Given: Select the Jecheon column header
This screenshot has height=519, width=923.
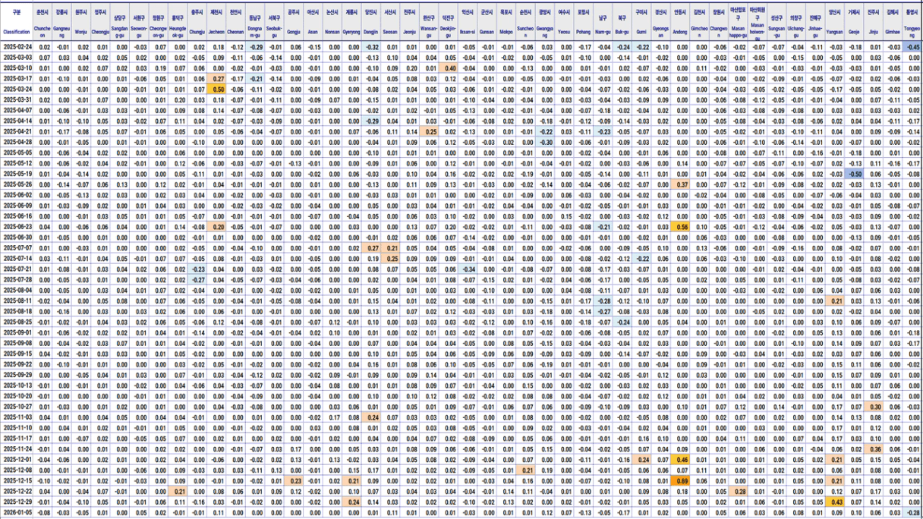Looking at the screenshot, I should tap(217, 22).
